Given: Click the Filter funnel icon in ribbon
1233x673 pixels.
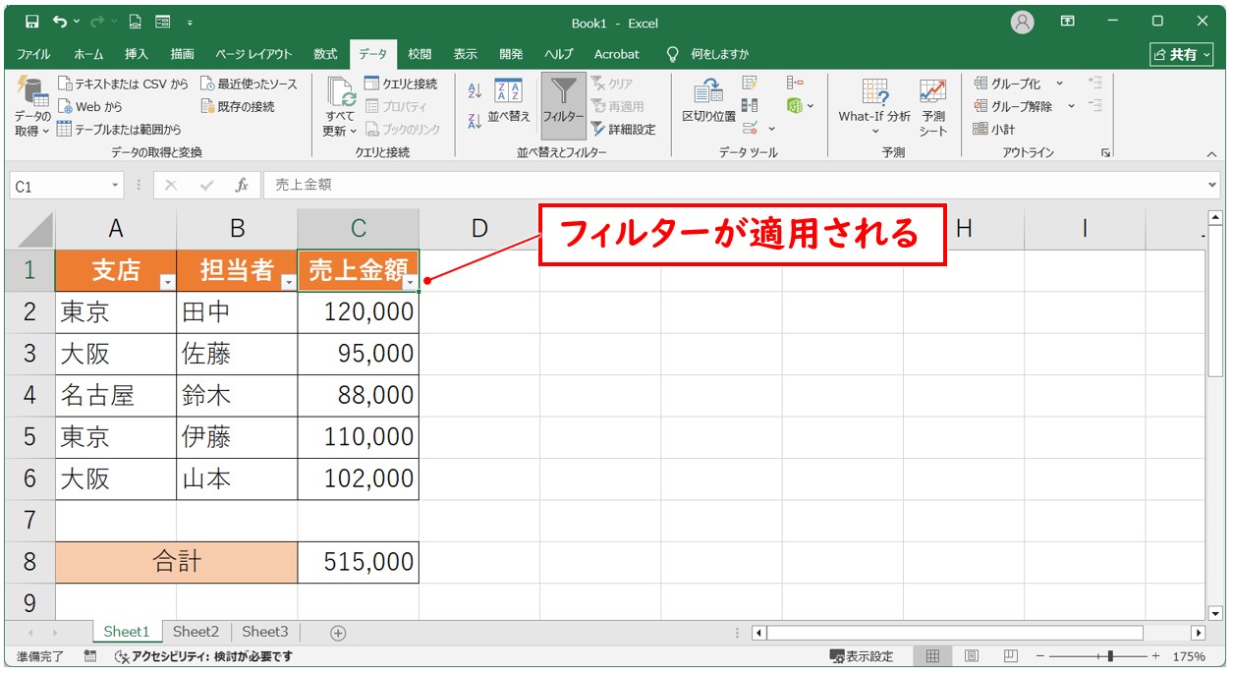Looking at the screenshot, I should pyautogui.click(x=564, y=96).
